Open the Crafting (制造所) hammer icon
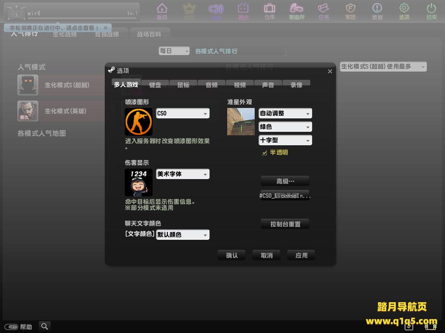Viewport: 445px width, 333px height. coord(297,11)
